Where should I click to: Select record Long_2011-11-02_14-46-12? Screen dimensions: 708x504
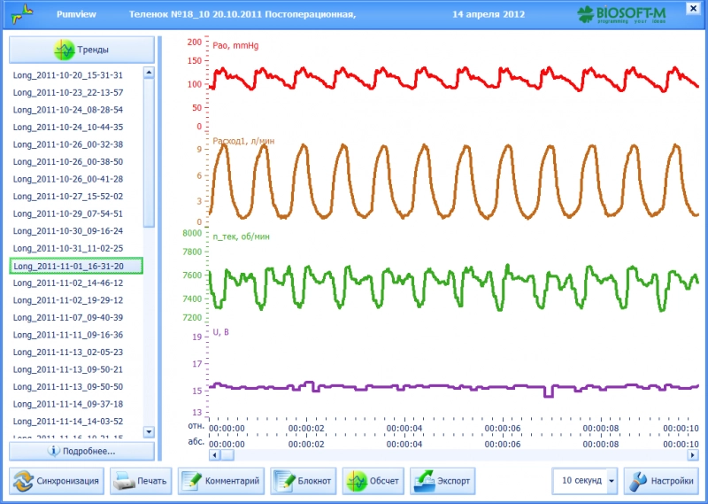68,283
